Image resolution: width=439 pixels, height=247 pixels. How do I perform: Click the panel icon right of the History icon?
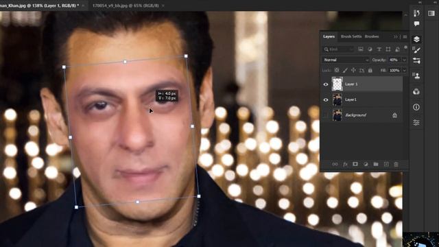coord(431,13)
